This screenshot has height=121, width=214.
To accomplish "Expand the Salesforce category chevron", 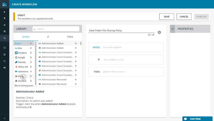I will tap(31, 71).
